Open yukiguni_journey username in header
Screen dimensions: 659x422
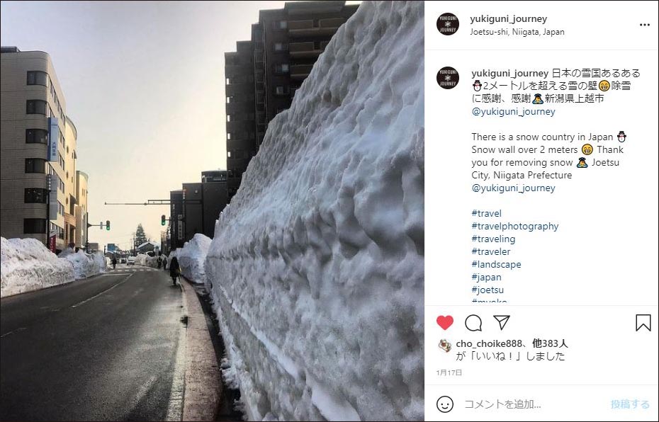(509, 19)
